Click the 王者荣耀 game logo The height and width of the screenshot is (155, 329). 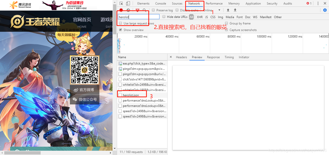pos(35,22)
